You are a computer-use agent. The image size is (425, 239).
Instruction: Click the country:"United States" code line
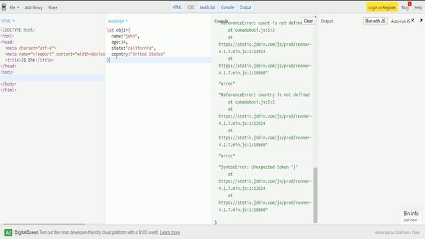pyautogui.click(x=138, y=54)
